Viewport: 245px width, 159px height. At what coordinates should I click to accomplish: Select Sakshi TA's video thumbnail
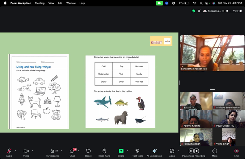coord(196,101)
